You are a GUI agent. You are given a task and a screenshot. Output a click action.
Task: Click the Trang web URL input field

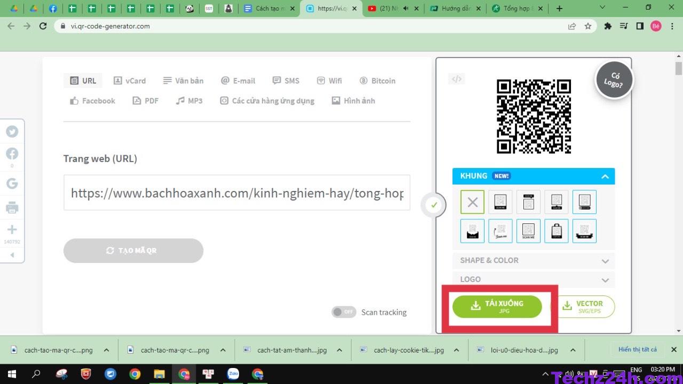tap(237, 193)
